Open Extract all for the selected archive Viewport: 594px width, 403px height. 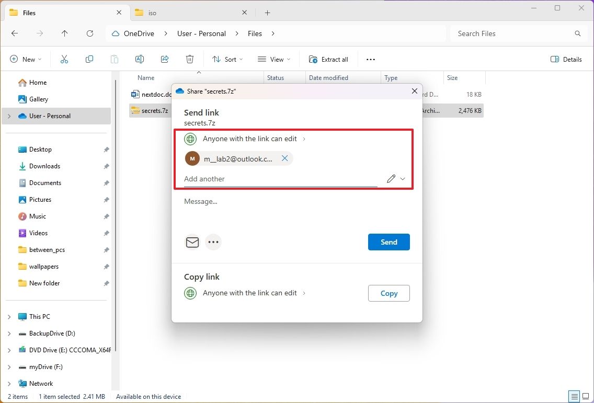328,59
